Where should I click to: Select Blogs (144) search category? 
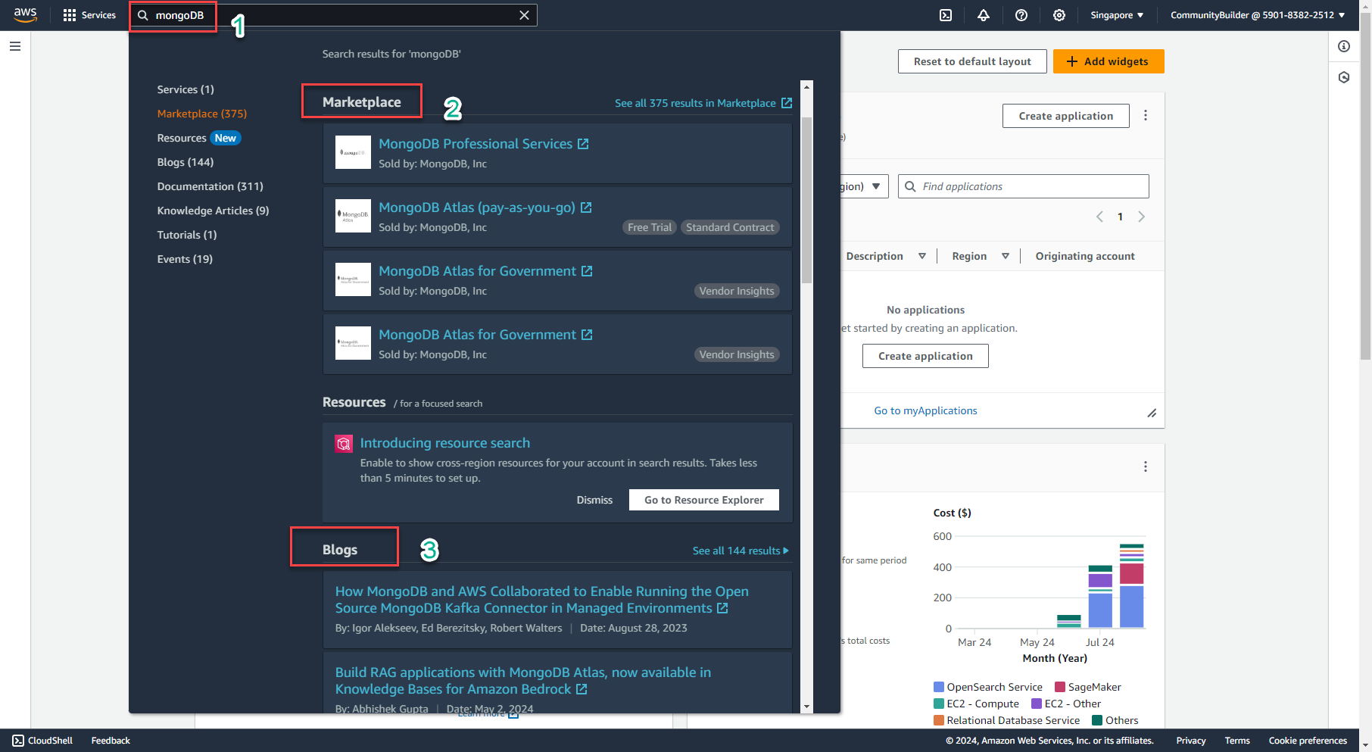coord(186,162)
